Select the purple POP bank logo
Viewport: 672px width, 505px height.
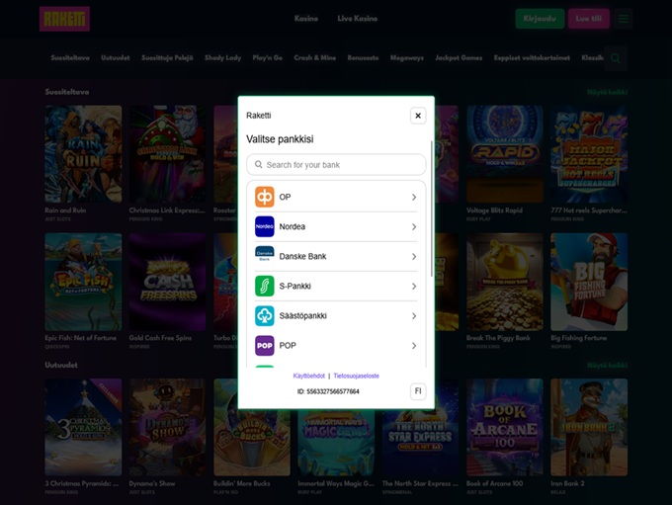click(x=265, y=345)
